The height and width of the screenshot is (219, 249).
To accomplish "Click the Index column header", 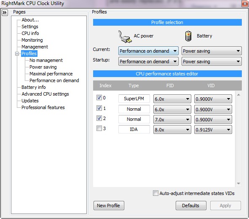I will click(105, 85).
